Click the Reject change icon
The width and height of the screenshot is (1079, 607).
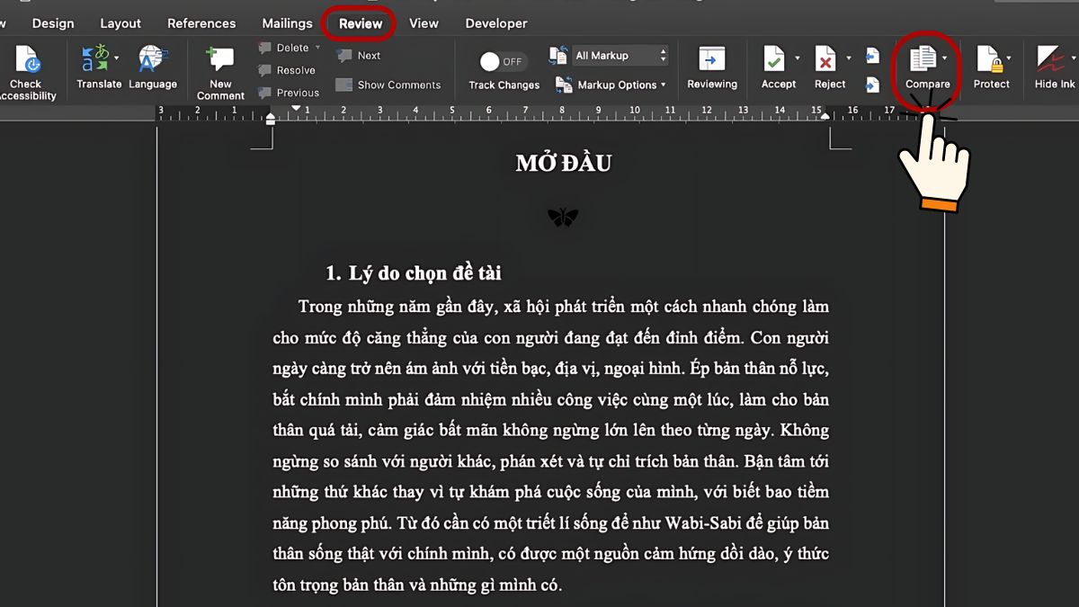coord(825,59)
